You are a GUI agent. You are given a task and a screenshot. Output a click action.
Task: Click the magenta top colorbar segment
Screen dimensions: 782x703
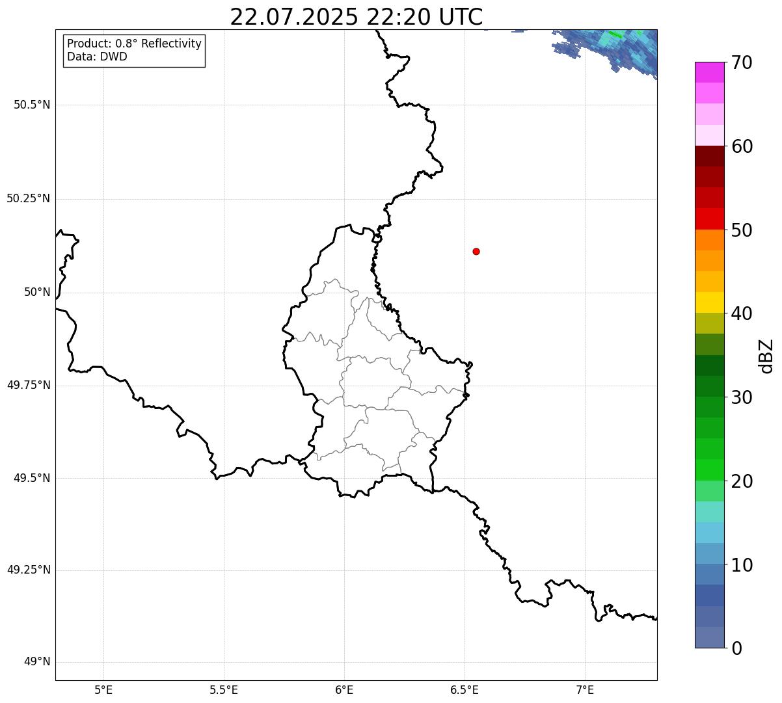[709, 72]
